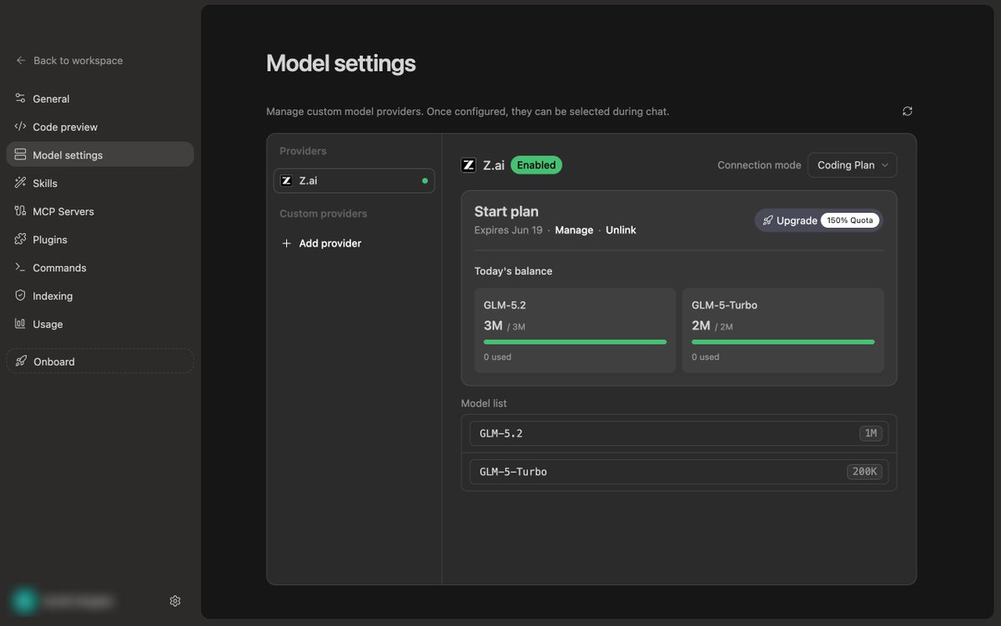
Task: Click the green status dot on Z.ai provider
Action: click(425, 180)
